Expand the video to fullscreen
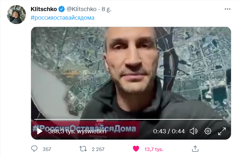 (222, 131)
